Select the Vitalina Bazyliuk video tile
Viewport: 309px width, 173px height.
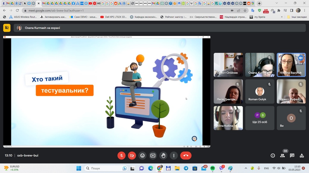click(291, 65)
